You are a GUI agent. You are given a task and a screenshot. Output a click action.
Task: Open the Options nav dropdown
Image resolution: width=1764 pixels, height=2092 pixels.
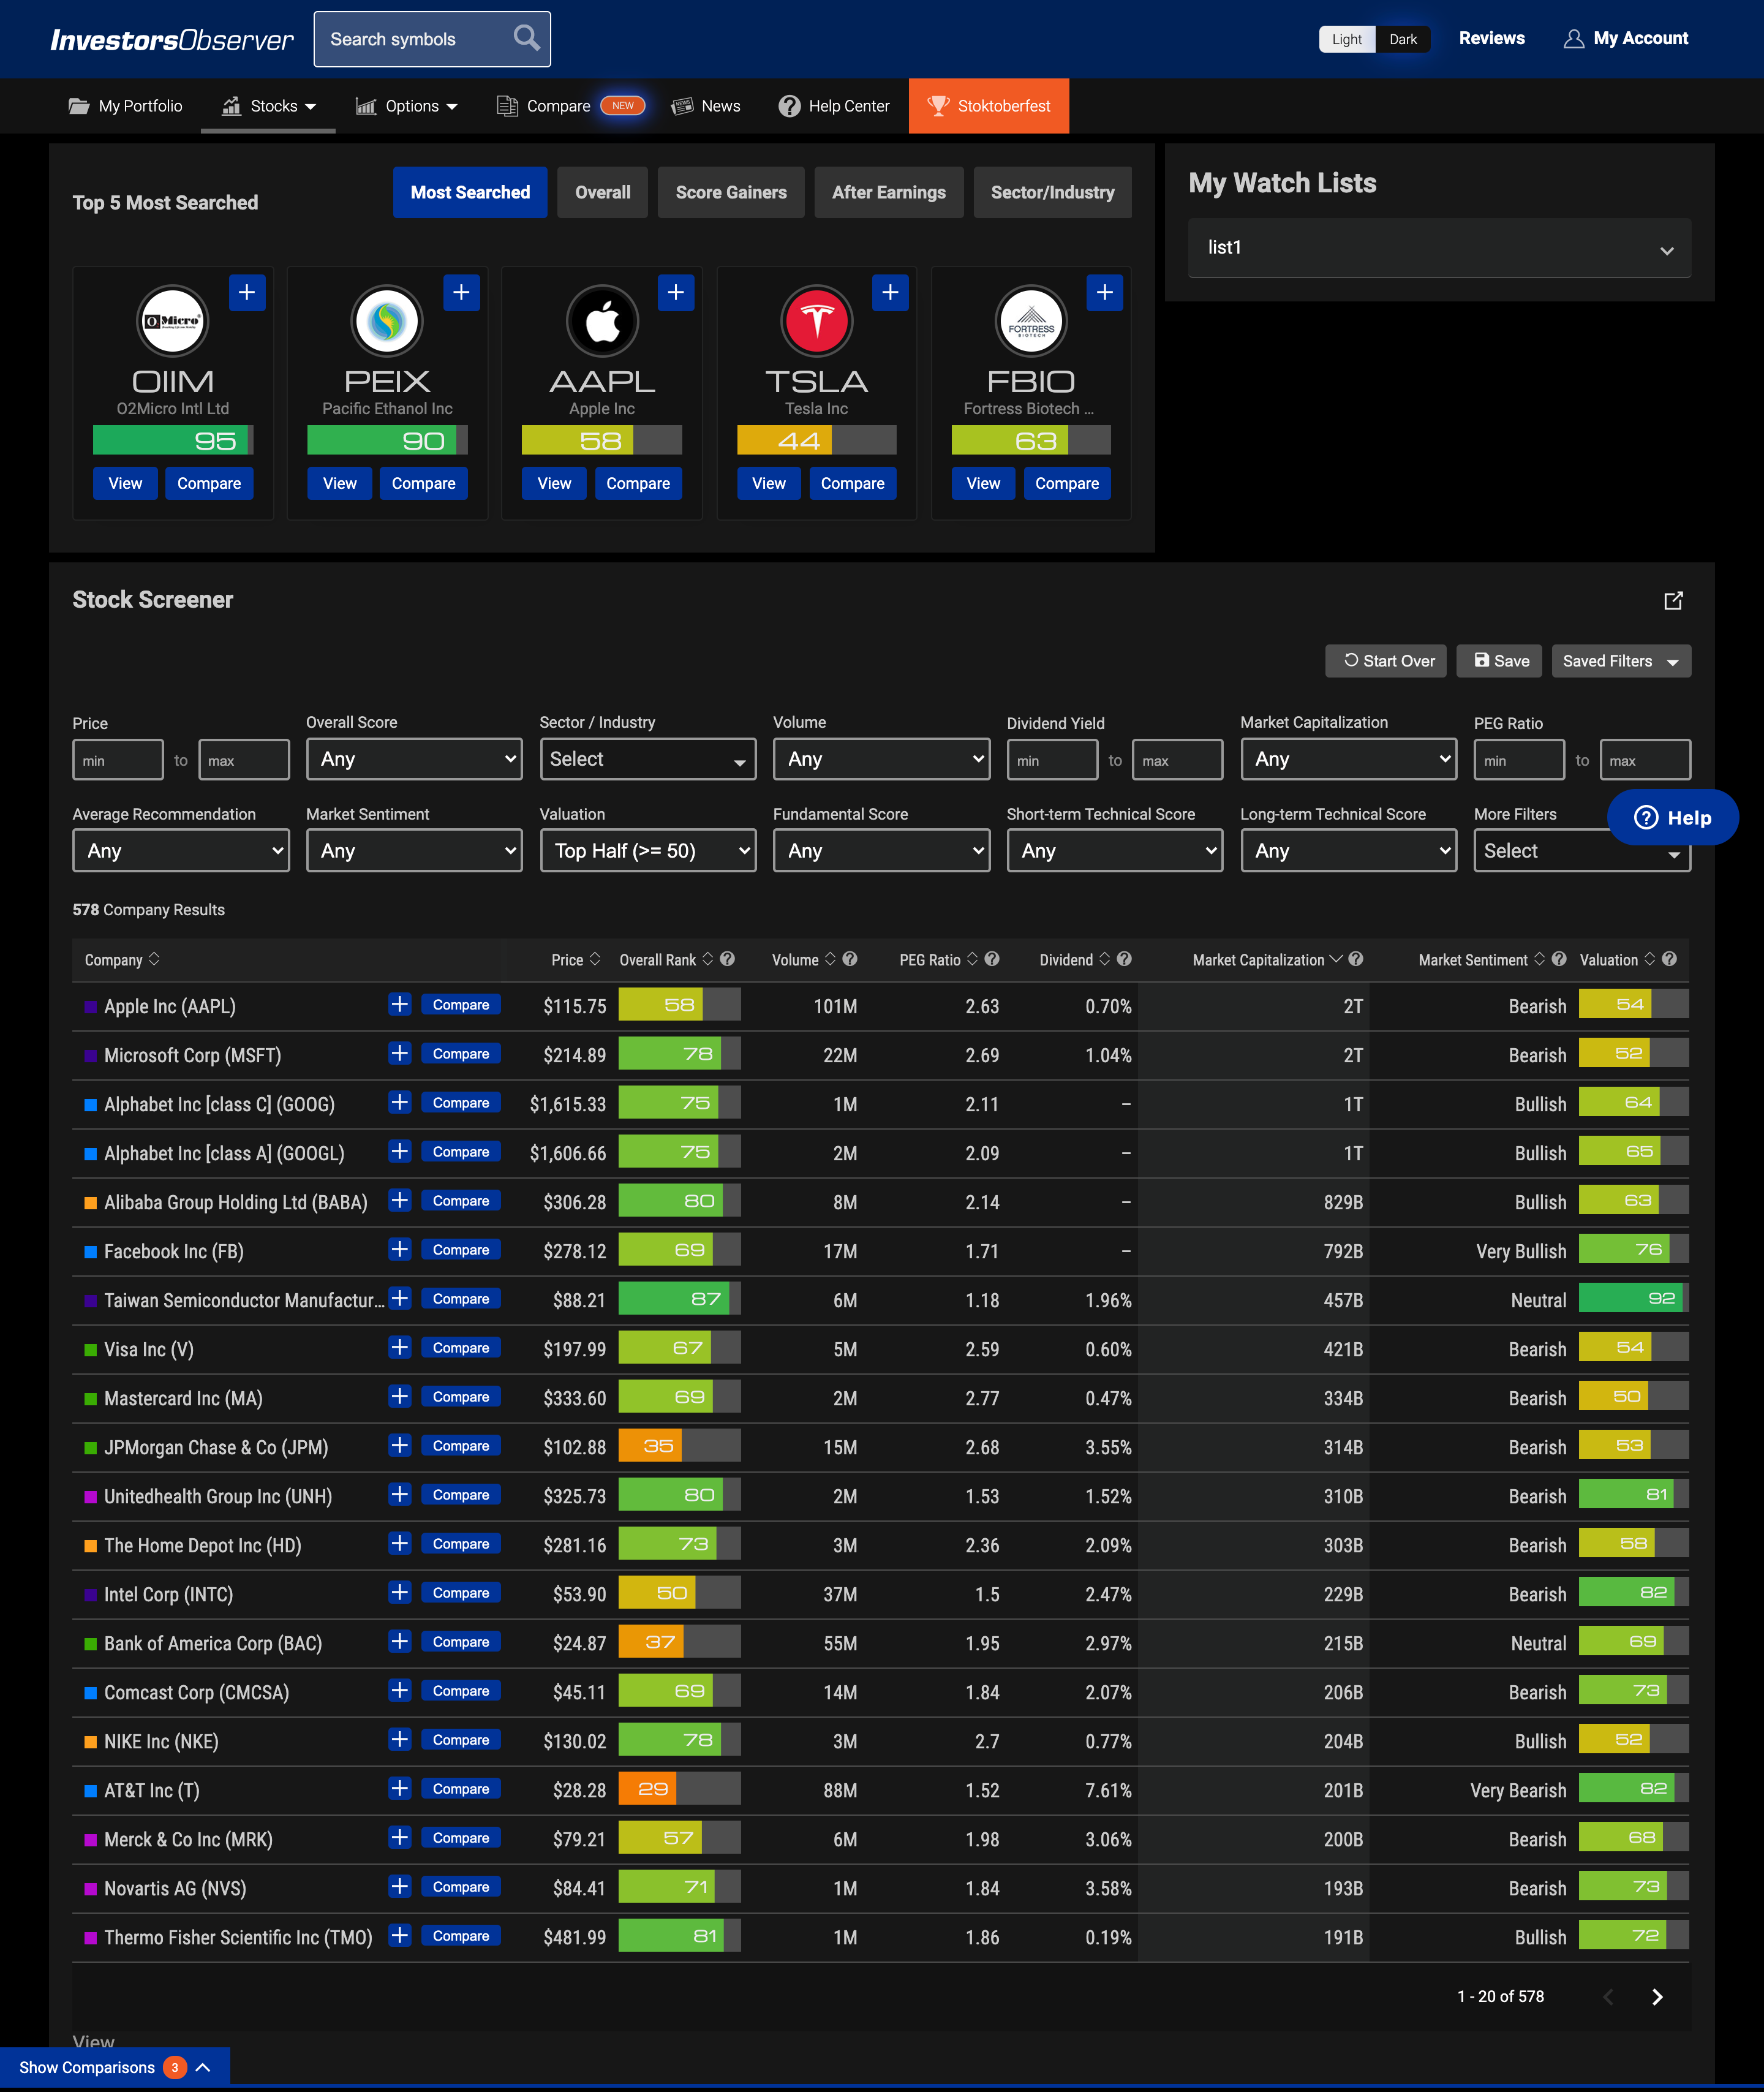tap(406, 106)
